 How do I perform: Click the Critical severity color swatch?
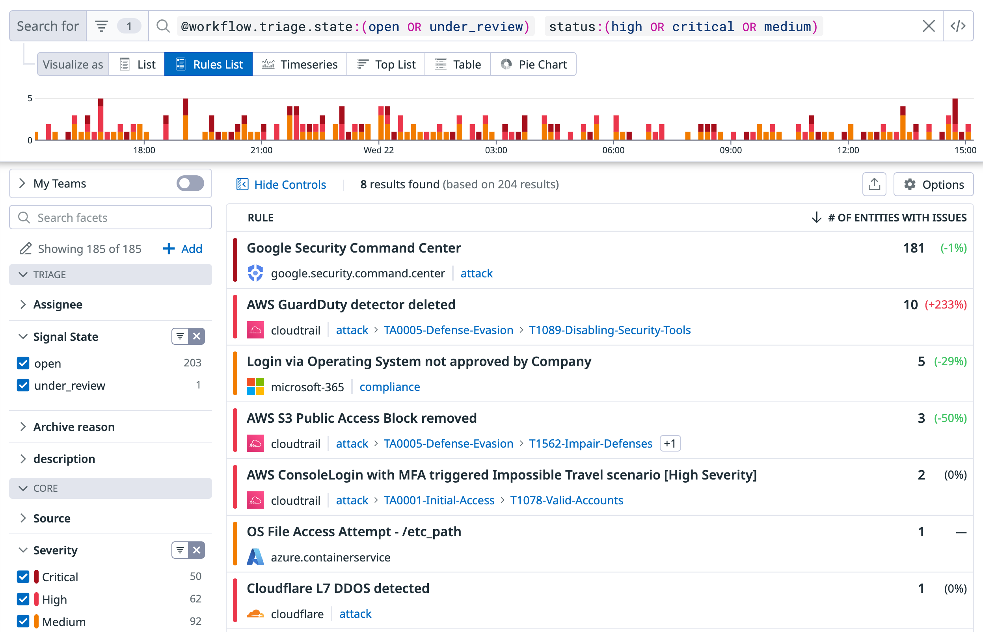37,576
